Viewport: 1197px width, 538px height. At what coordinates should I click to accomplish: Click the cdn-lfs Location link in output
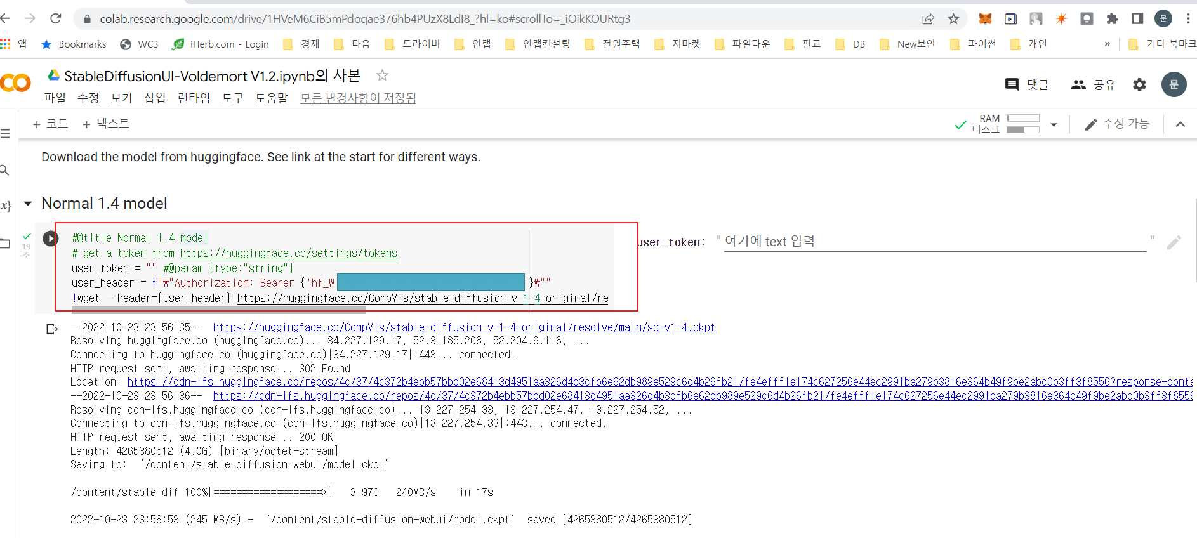tap(660, 382)
